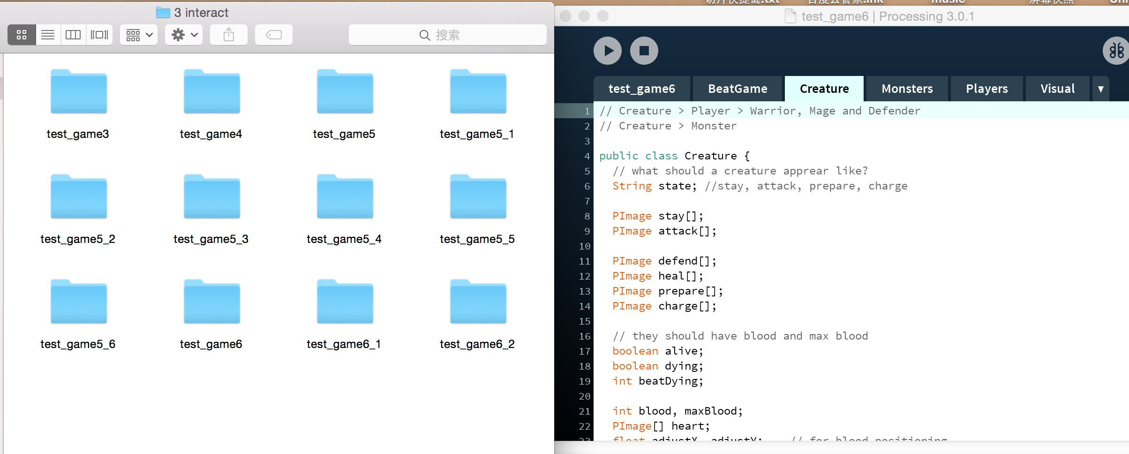Open the gear action menu

pos(184,35)
